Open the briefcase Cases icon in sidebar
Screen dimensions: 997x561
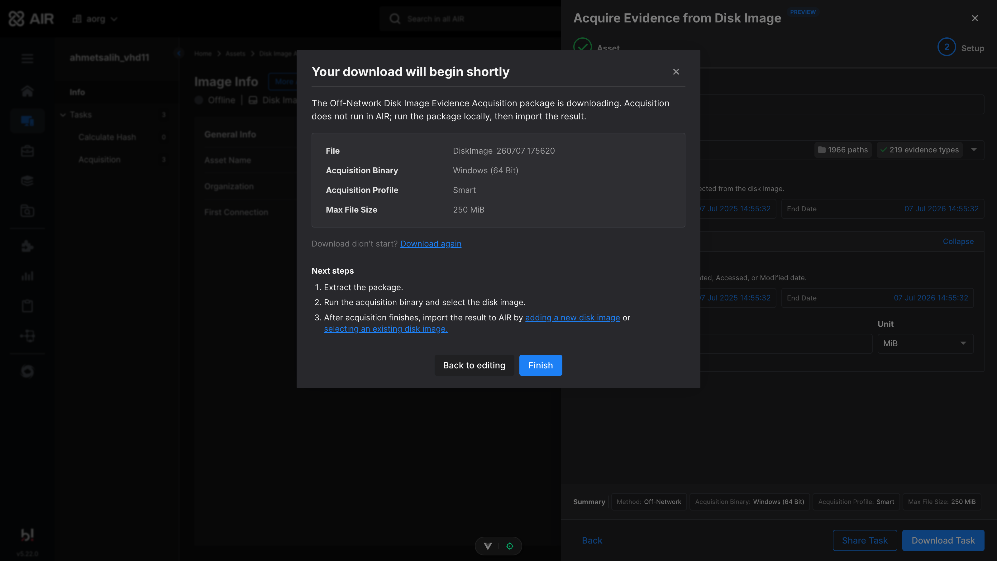tap(27, 151)
